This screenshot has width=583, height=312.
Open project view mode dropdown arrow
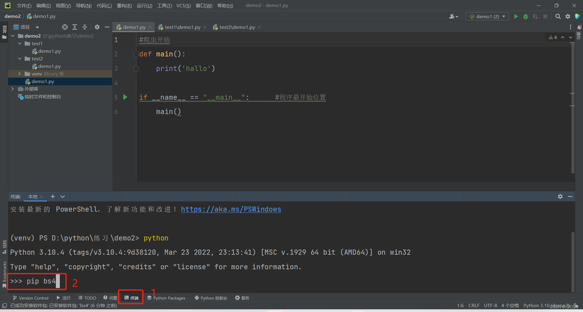[37, 27]
